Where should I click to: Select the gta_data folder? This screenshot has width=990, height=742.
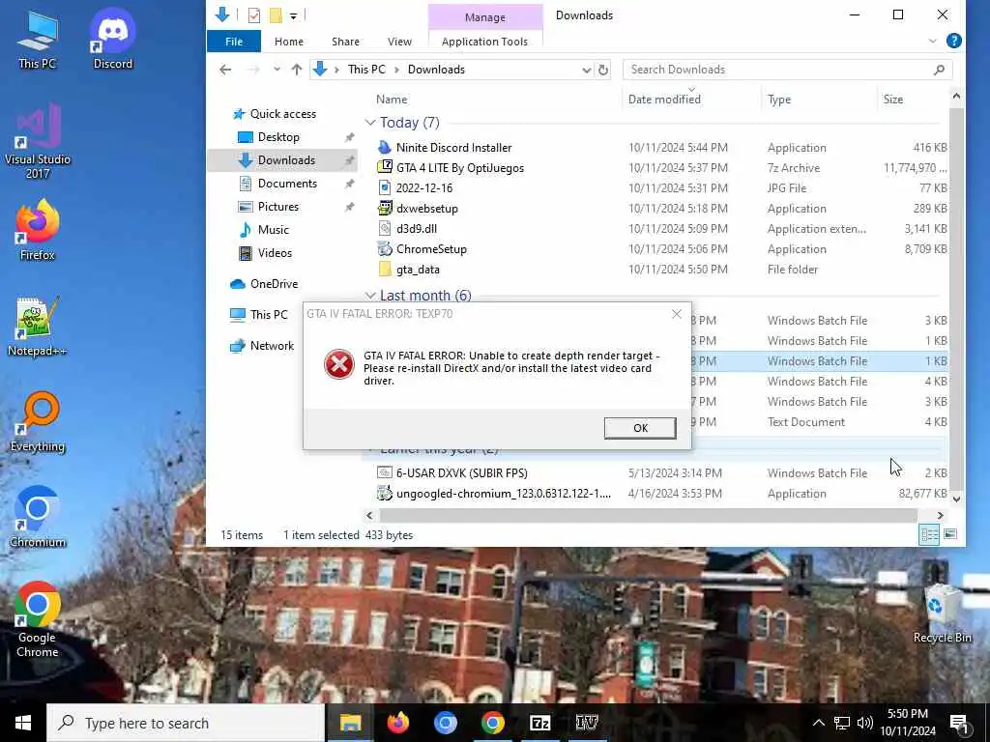418,270
